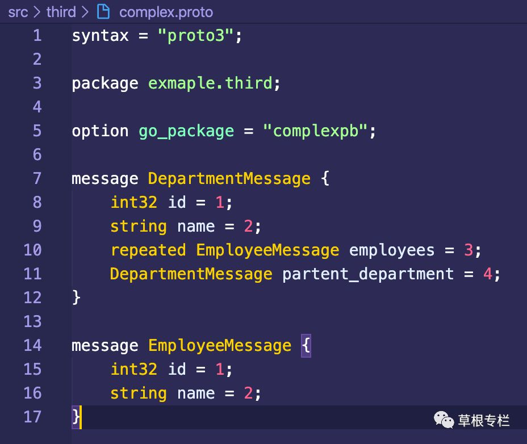Screen dimensions: 527x444
Task: Click the "complexpb" string value
Action: pos(315,131)
